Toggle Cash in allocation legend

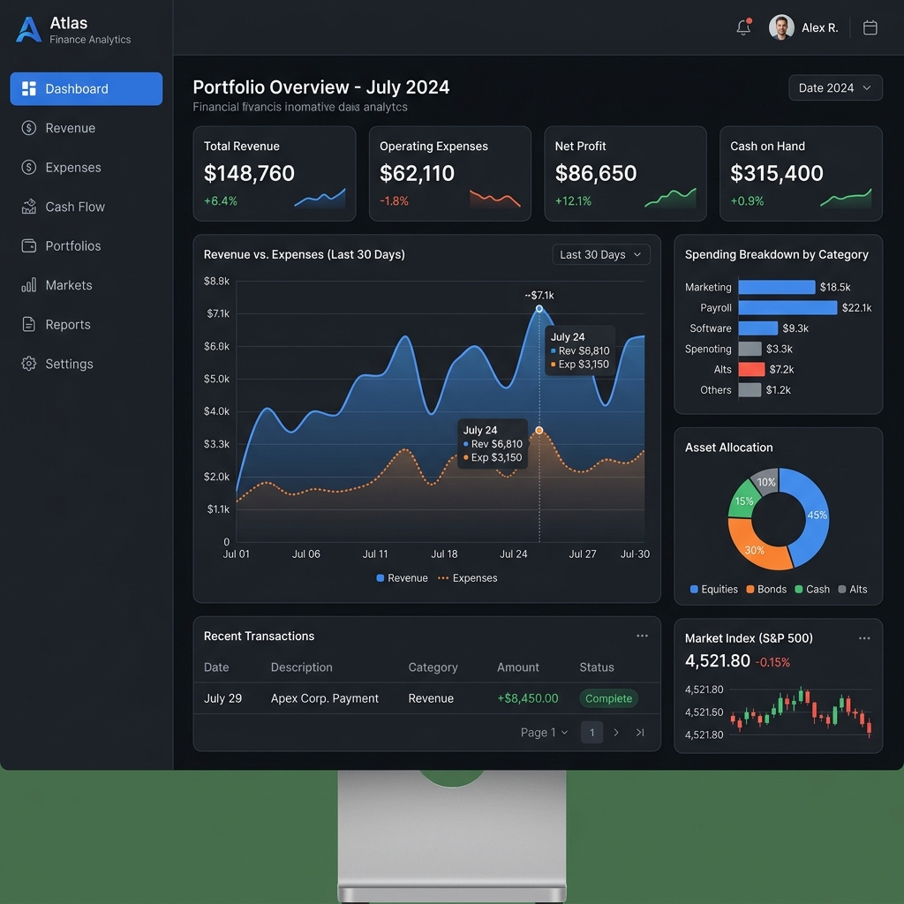pos(812,589)
